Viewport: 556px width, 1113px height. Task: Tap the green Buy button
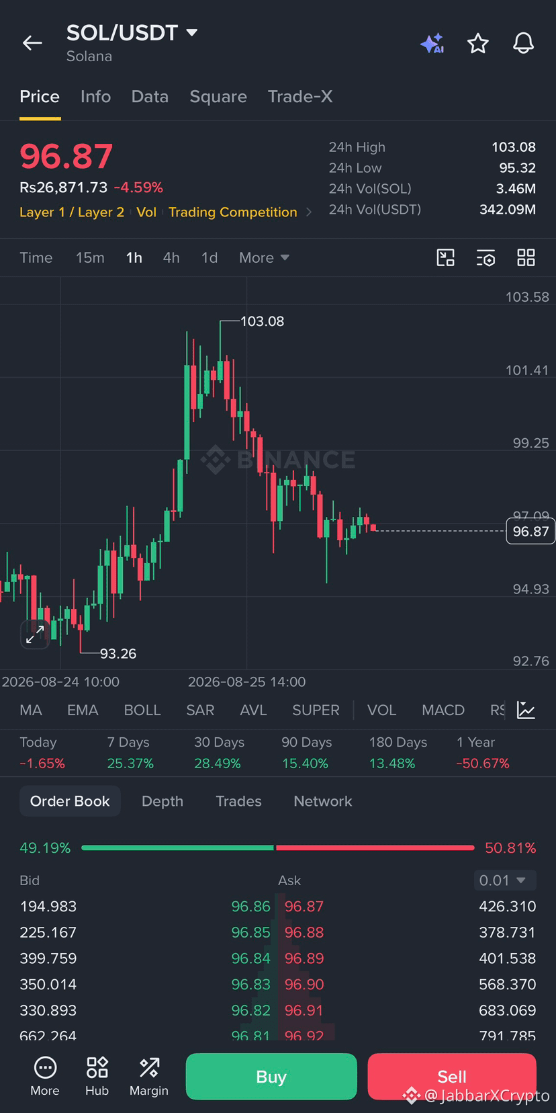(271, 1077)
